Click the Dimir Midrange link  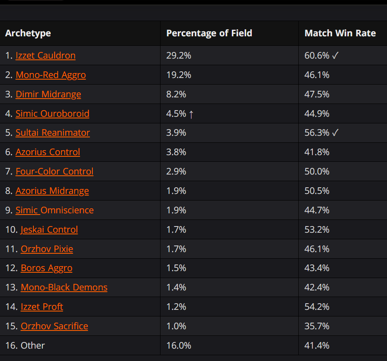click(48, 94)
